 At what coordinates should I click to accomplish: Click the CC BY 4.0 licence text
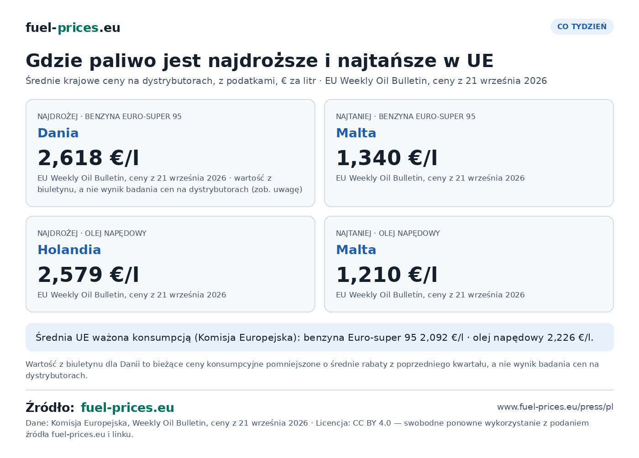pyautogui.click(x=372, y=423)
